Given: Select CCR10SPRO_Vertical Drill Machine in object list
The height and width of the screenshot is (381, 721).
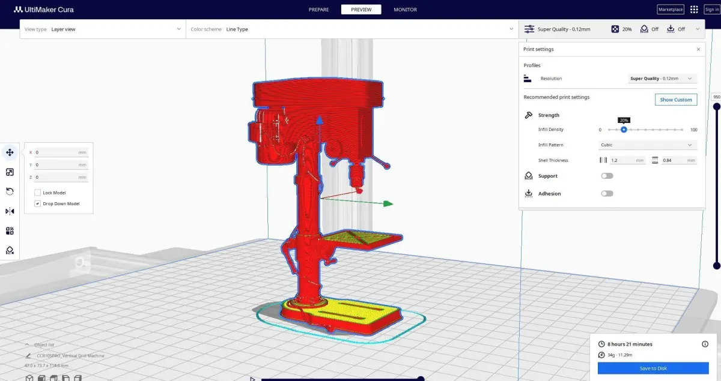Looking at the screenshot, I should (70, 356).
